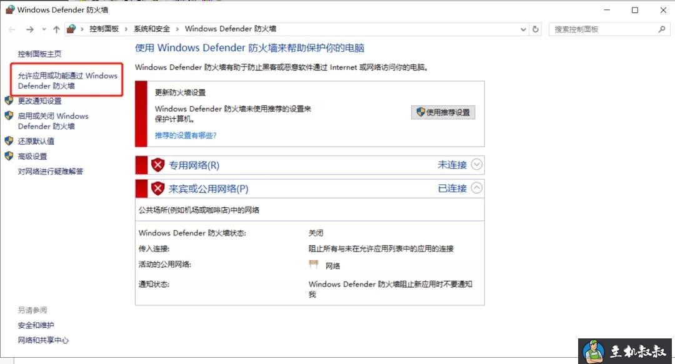This screenshot has height=364, width=675.
Task: Open the 控制面板主页 link
Action: click(x=39, y=54)
